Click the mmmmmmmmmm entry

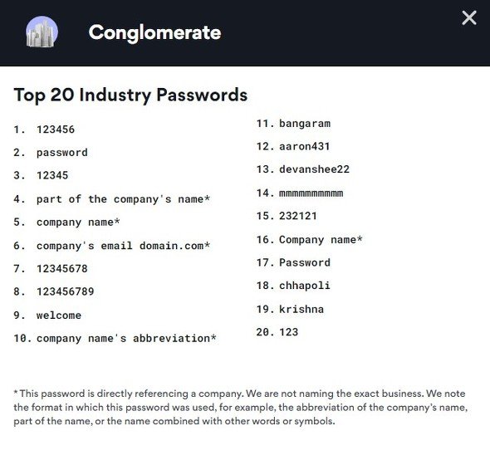311,193
